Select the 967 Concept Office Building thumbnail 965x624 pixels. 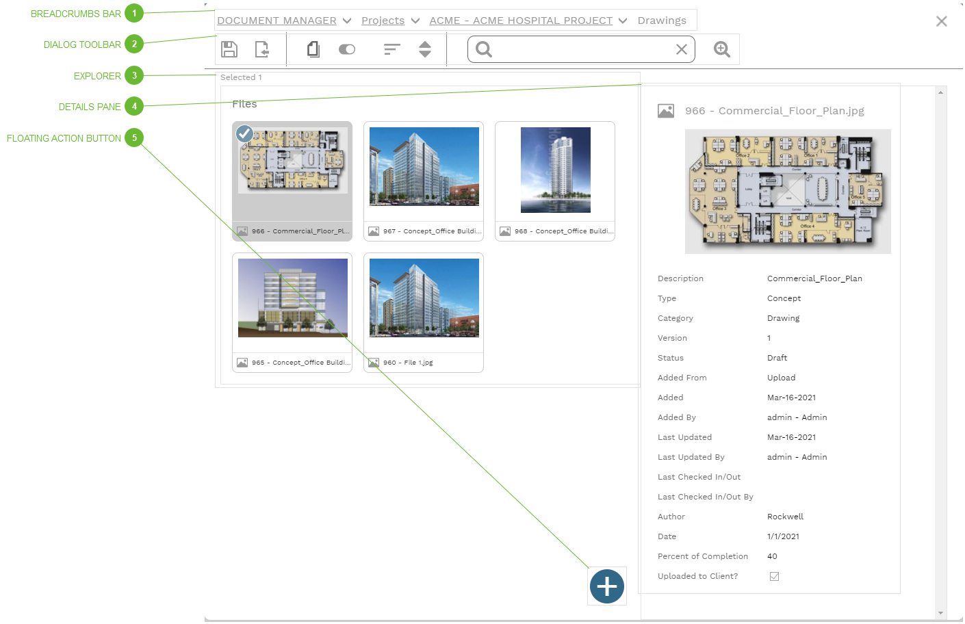tap(424, 167)
